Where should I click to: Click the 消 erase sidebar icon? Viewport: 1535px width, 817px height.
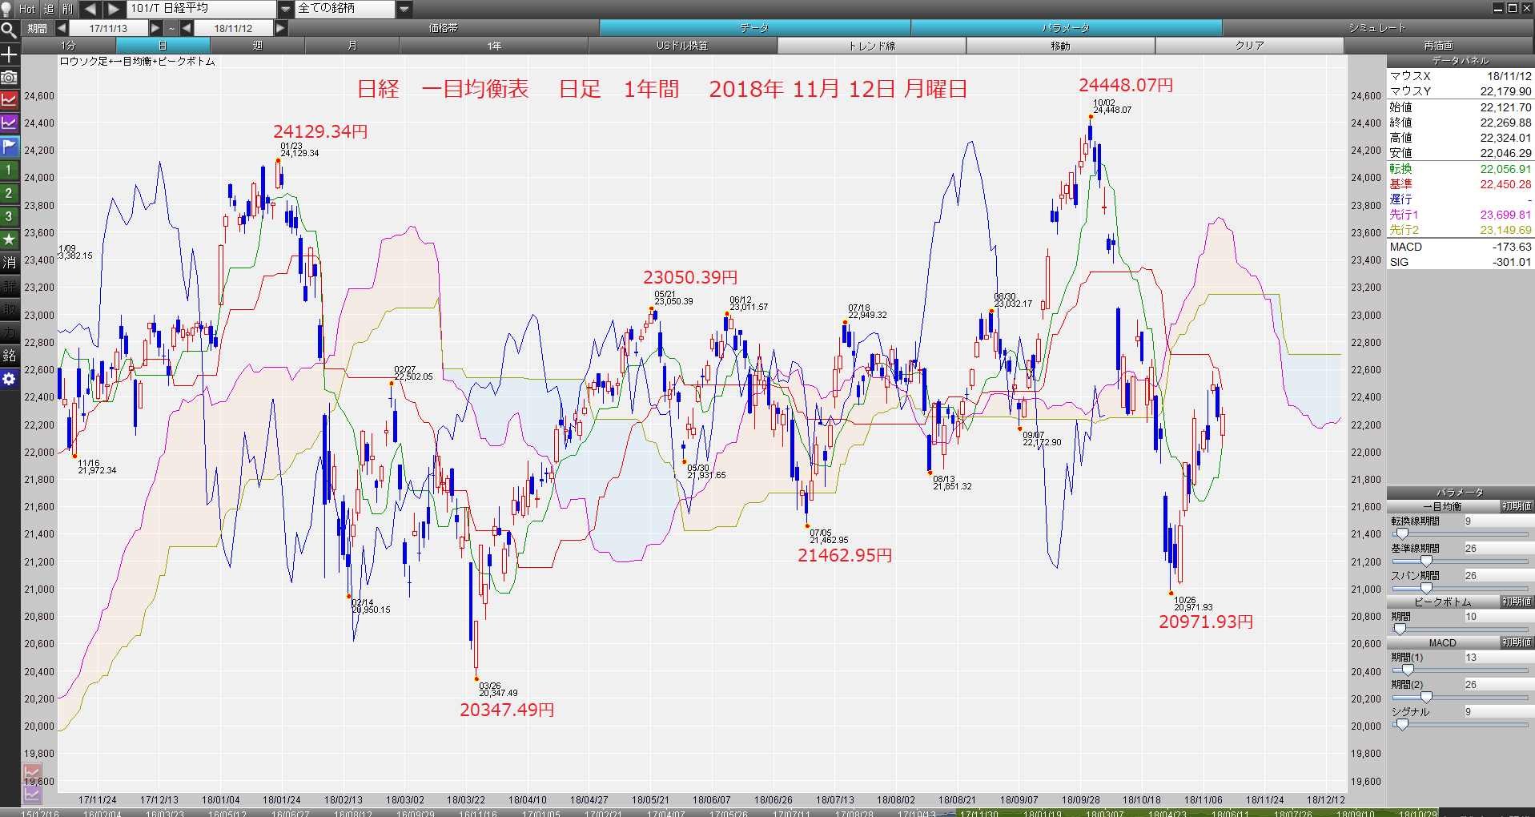9,263
